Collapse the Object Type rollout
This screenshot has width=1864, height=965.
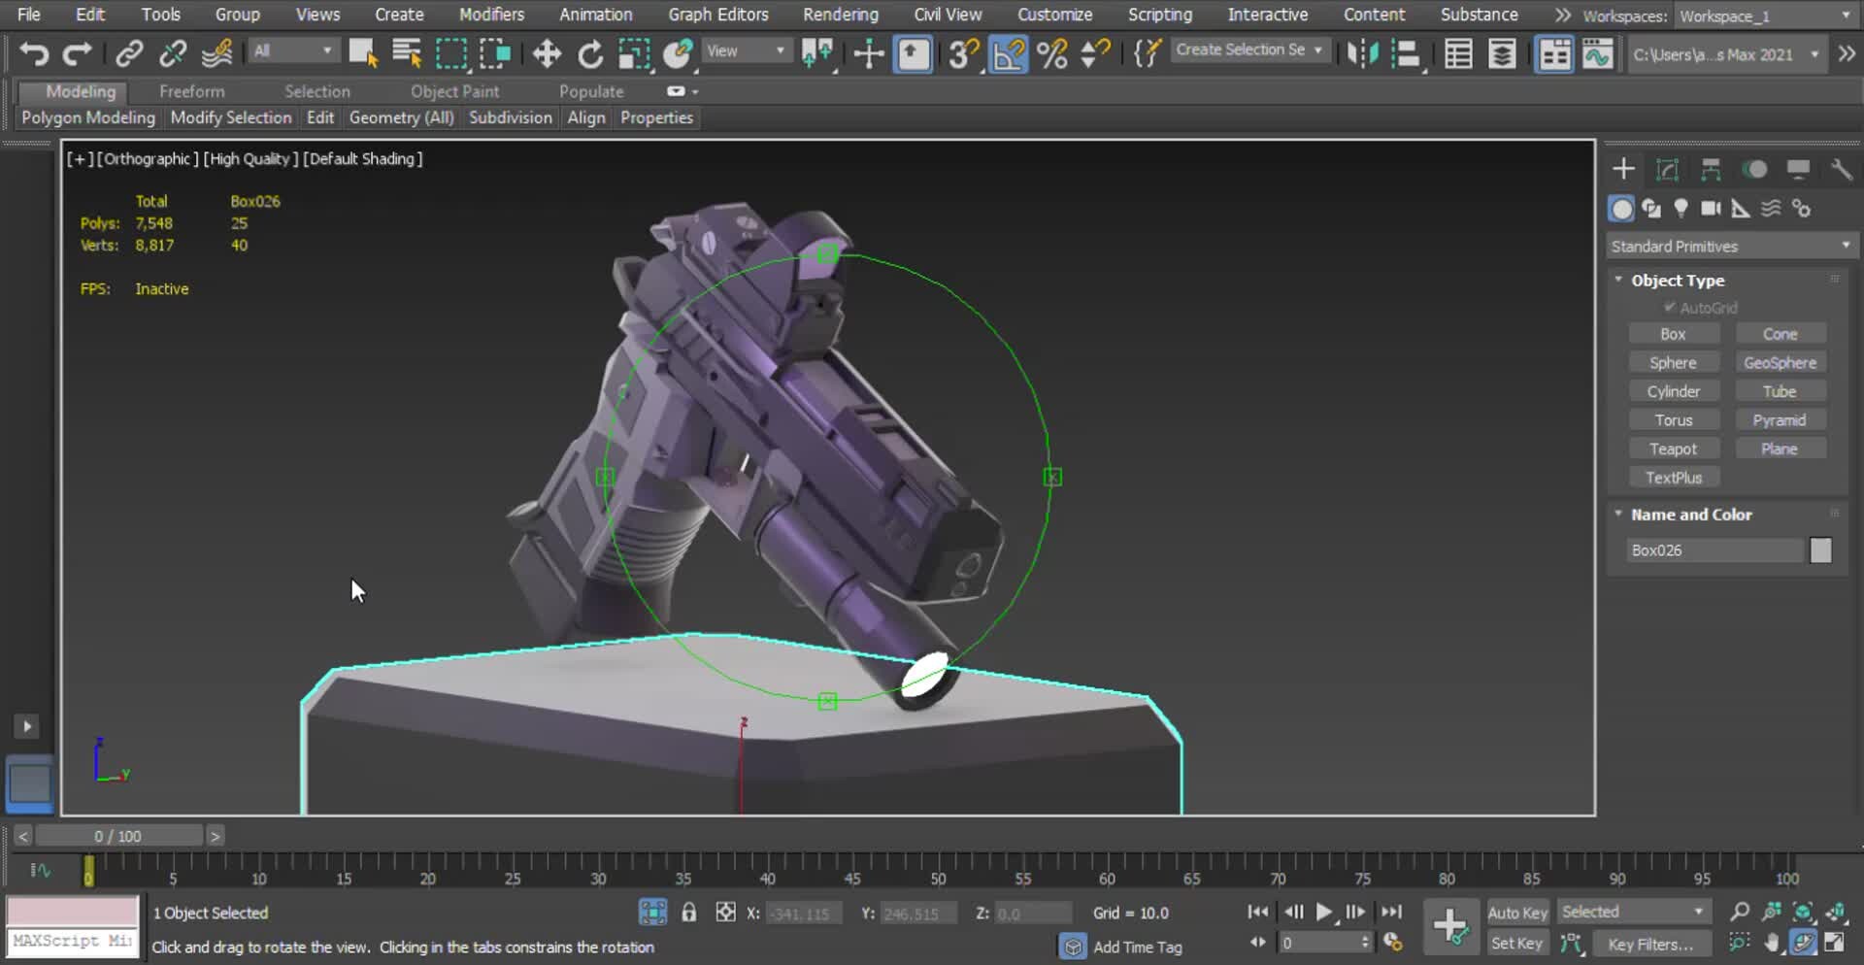pos(1618,280)
